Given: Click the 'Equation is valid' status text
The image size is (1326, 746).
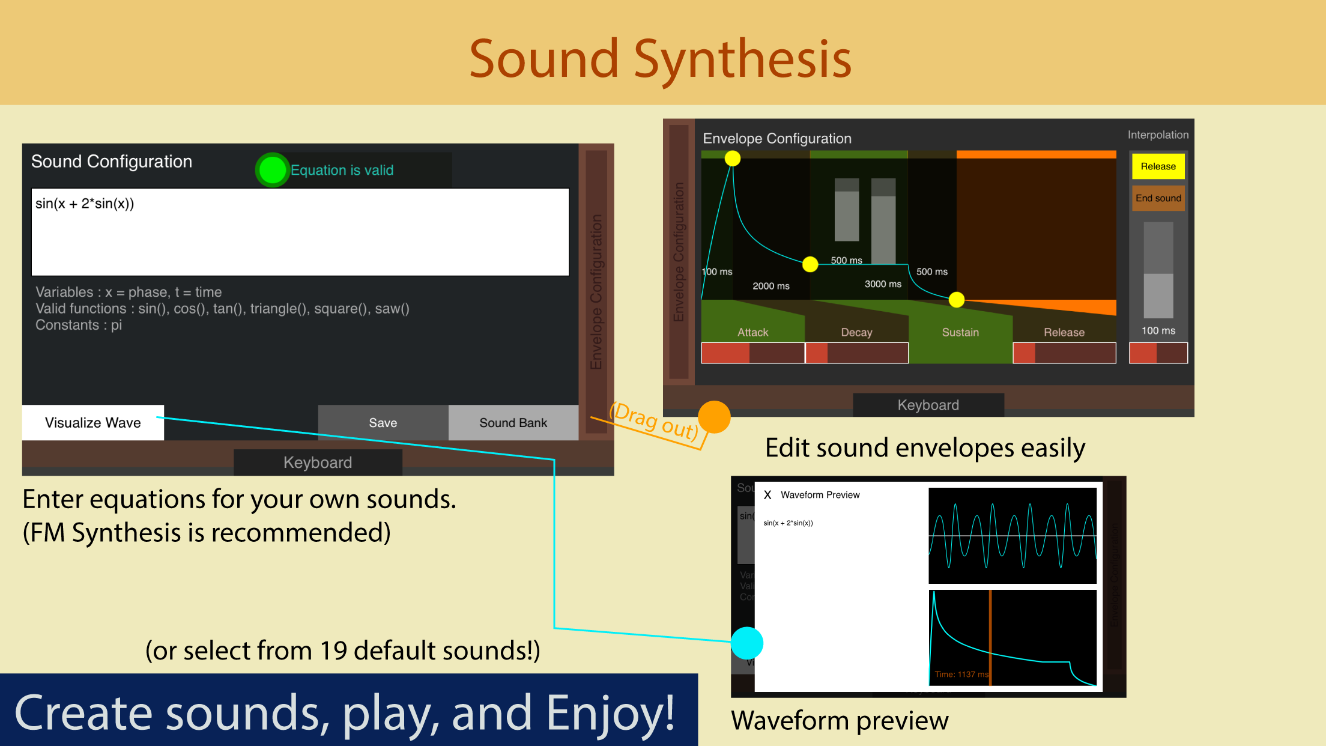Looking at the screenshot, I should point(342,170).
